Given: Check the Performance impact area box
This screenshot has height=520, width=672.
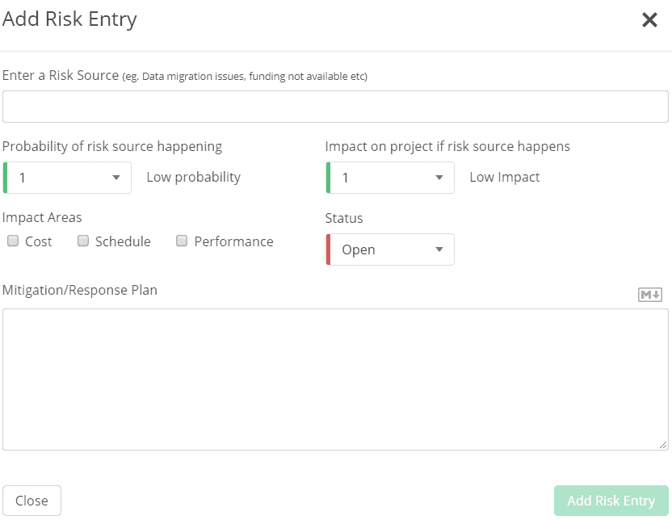Looking at the screenshot, I should coord(182,241).
